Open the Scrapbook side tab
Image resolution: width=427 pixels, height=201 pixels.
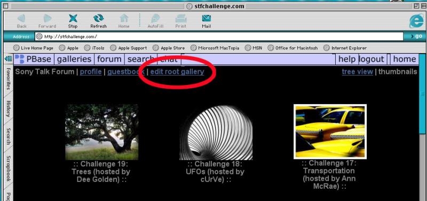pos(8,169)
